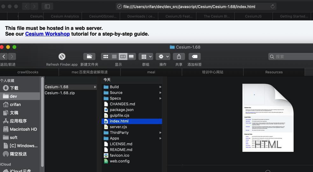Open the Action gear dropdown menu
This screenshot has height=172, width=313.
[163, 56]
